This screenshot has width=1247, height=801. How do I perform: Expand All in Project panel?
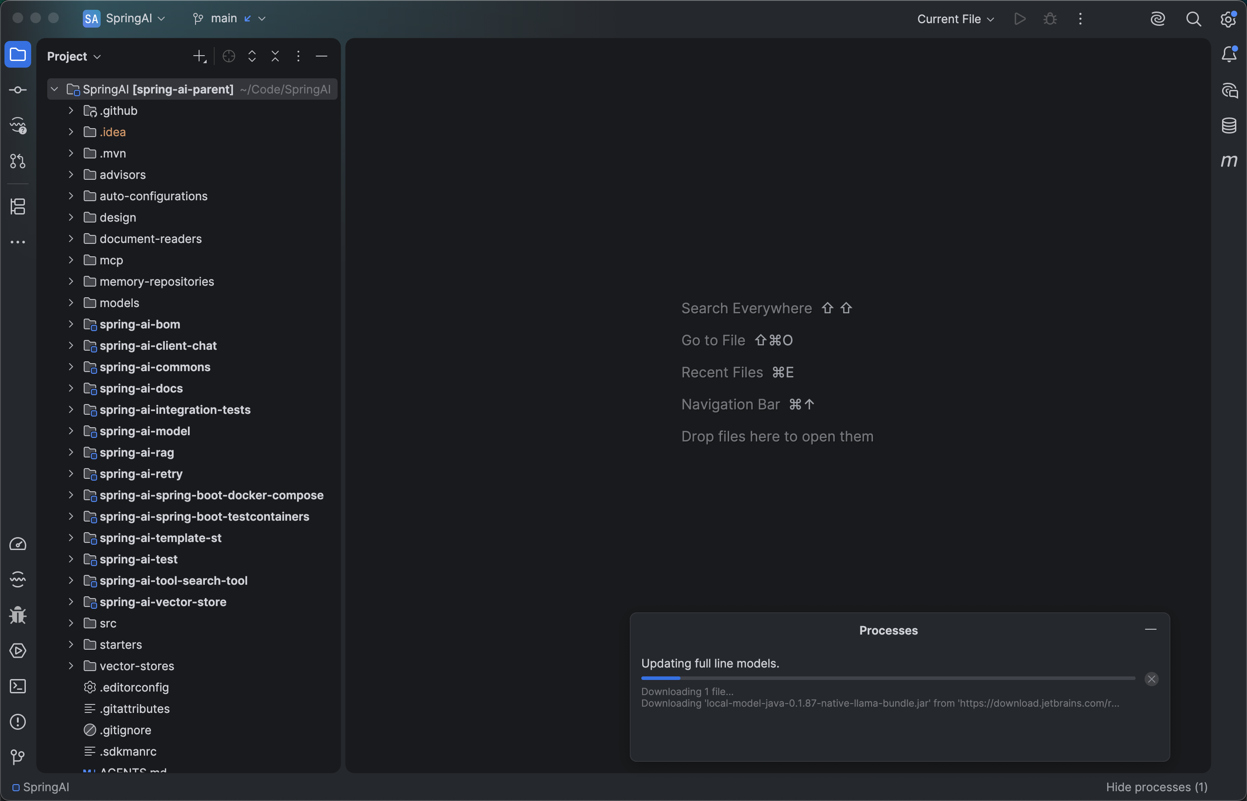point(252,56)
